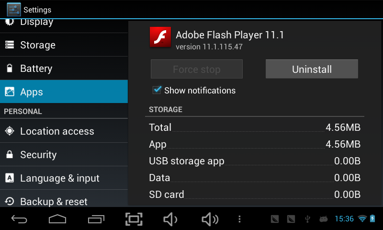Screen dimensions: 383x230
Task: Uninstall Adobe Flash Player
Action: (312, 69)
